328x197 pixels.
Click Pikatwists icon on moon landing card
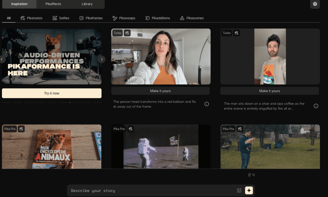click(131, 129)
